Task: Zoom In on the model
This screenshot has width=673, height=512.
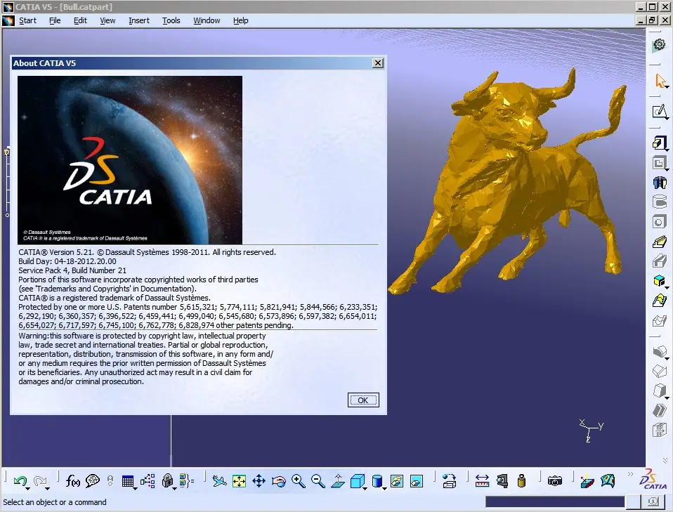Action: coord(299,481)
